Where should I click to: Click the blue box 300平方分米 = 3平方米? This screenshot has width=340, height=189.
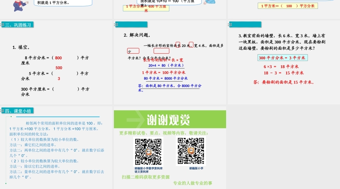click(283, 58)
